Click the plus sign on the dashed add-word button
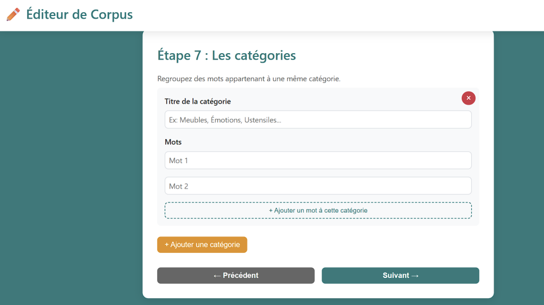 (271, 210)
